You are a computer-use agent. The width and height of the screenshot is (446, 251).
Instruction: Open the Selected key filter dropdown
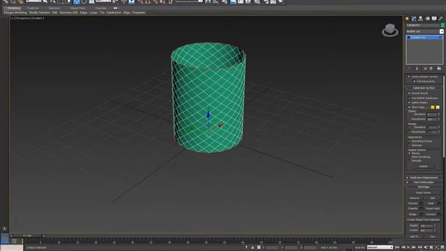tap(380, 248)
